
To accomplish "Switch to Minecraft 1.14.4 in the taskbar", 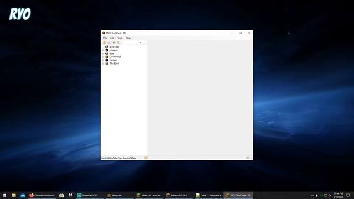I will [179, 195].
